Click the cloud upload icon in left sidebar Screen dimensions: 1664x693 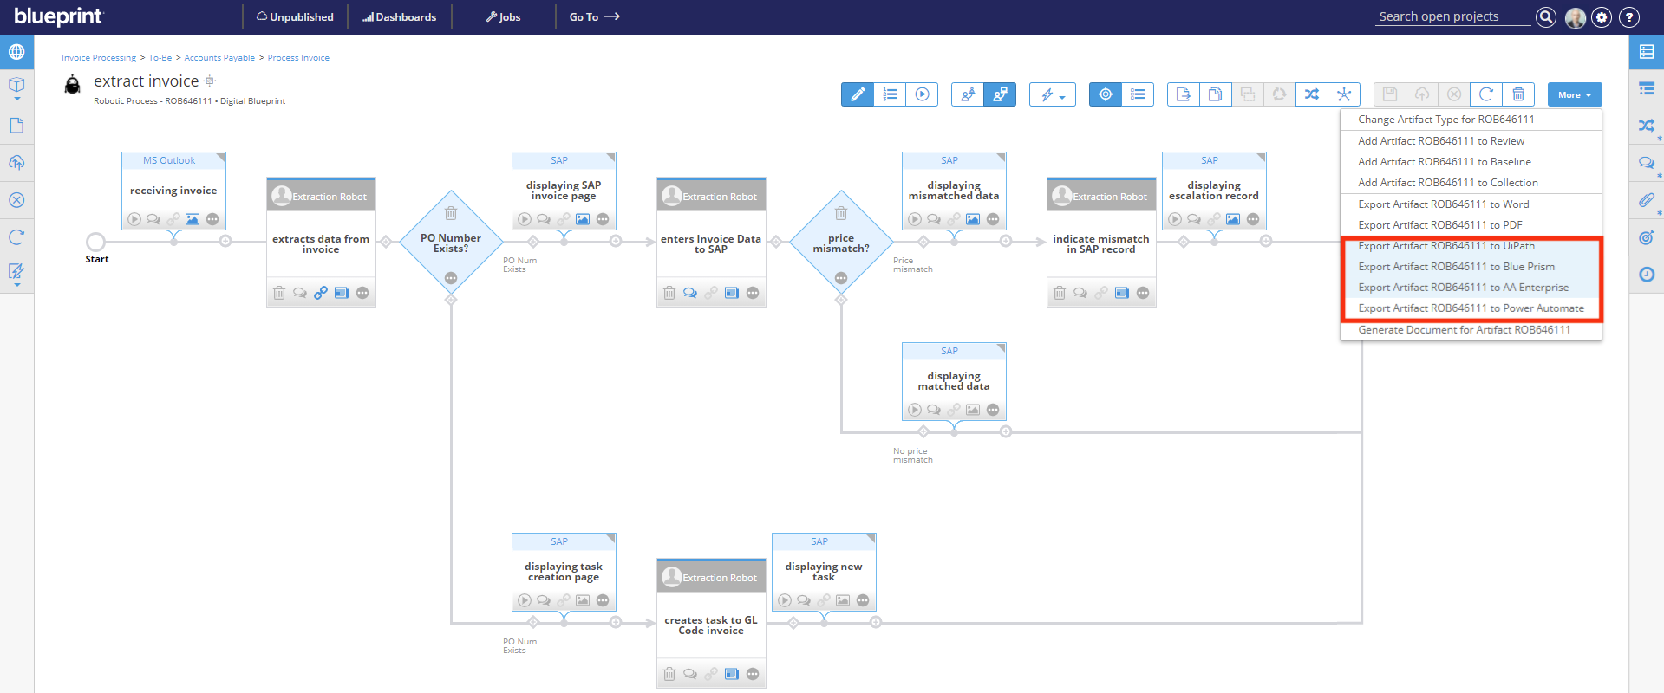pyautogui.click(x=16, y=163)
